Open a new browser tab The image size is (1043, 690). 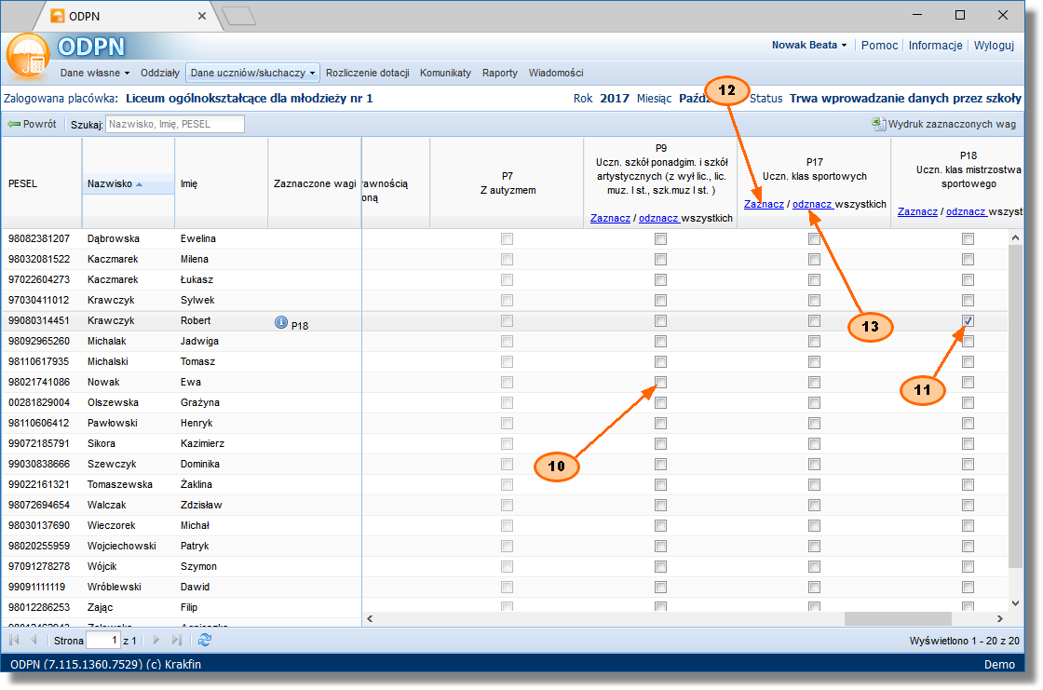tap(238, 16)
